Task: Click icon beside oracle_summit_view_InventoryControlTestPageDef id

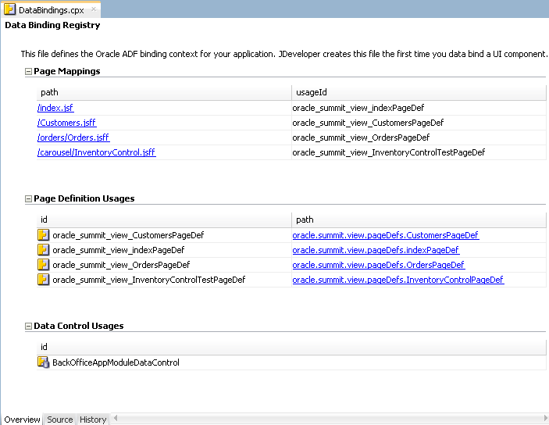Action: pyautogui.click(x=44, y=280)
